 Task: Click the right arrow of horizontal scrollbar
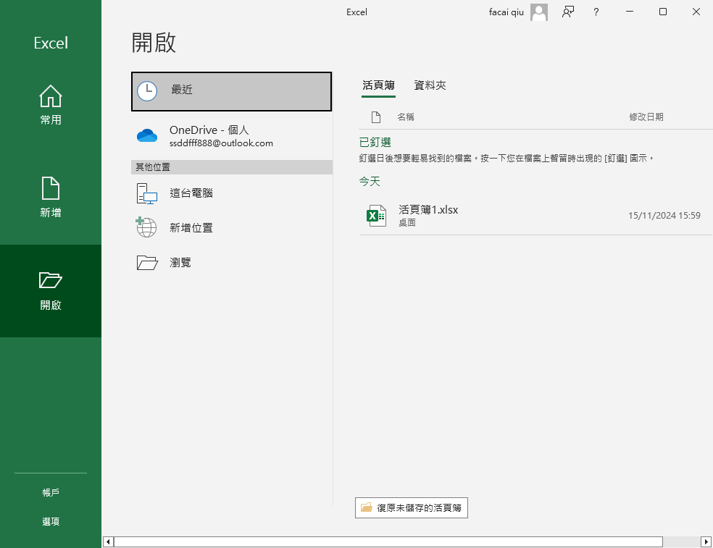(x=706, y=541)
